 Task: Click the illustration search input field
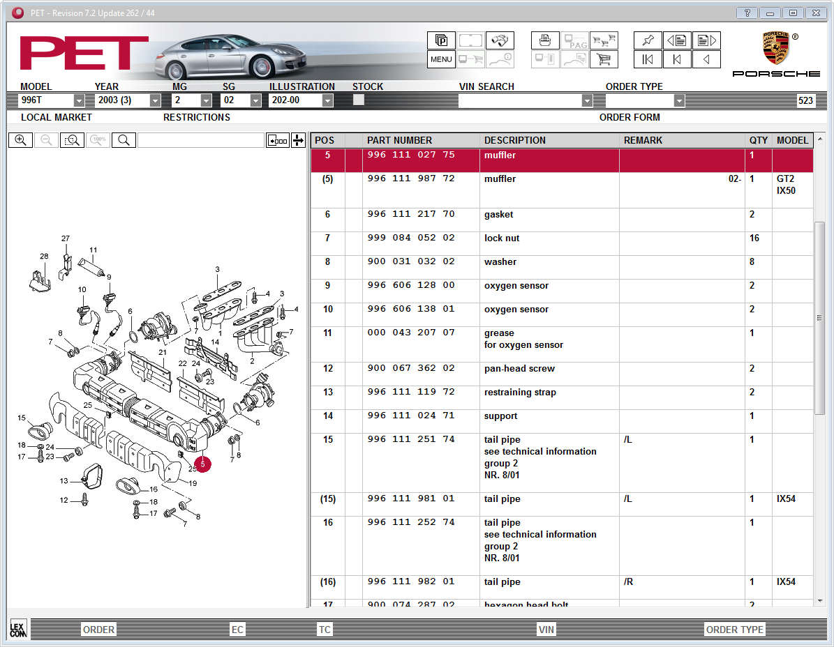201,140
